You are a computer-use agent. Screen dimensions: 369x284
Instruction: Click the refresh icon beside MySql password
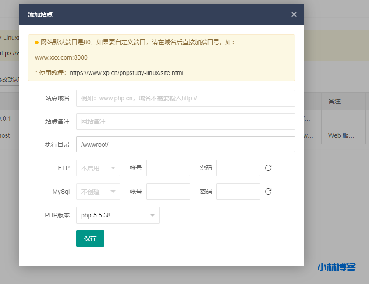tap(268, 192)
